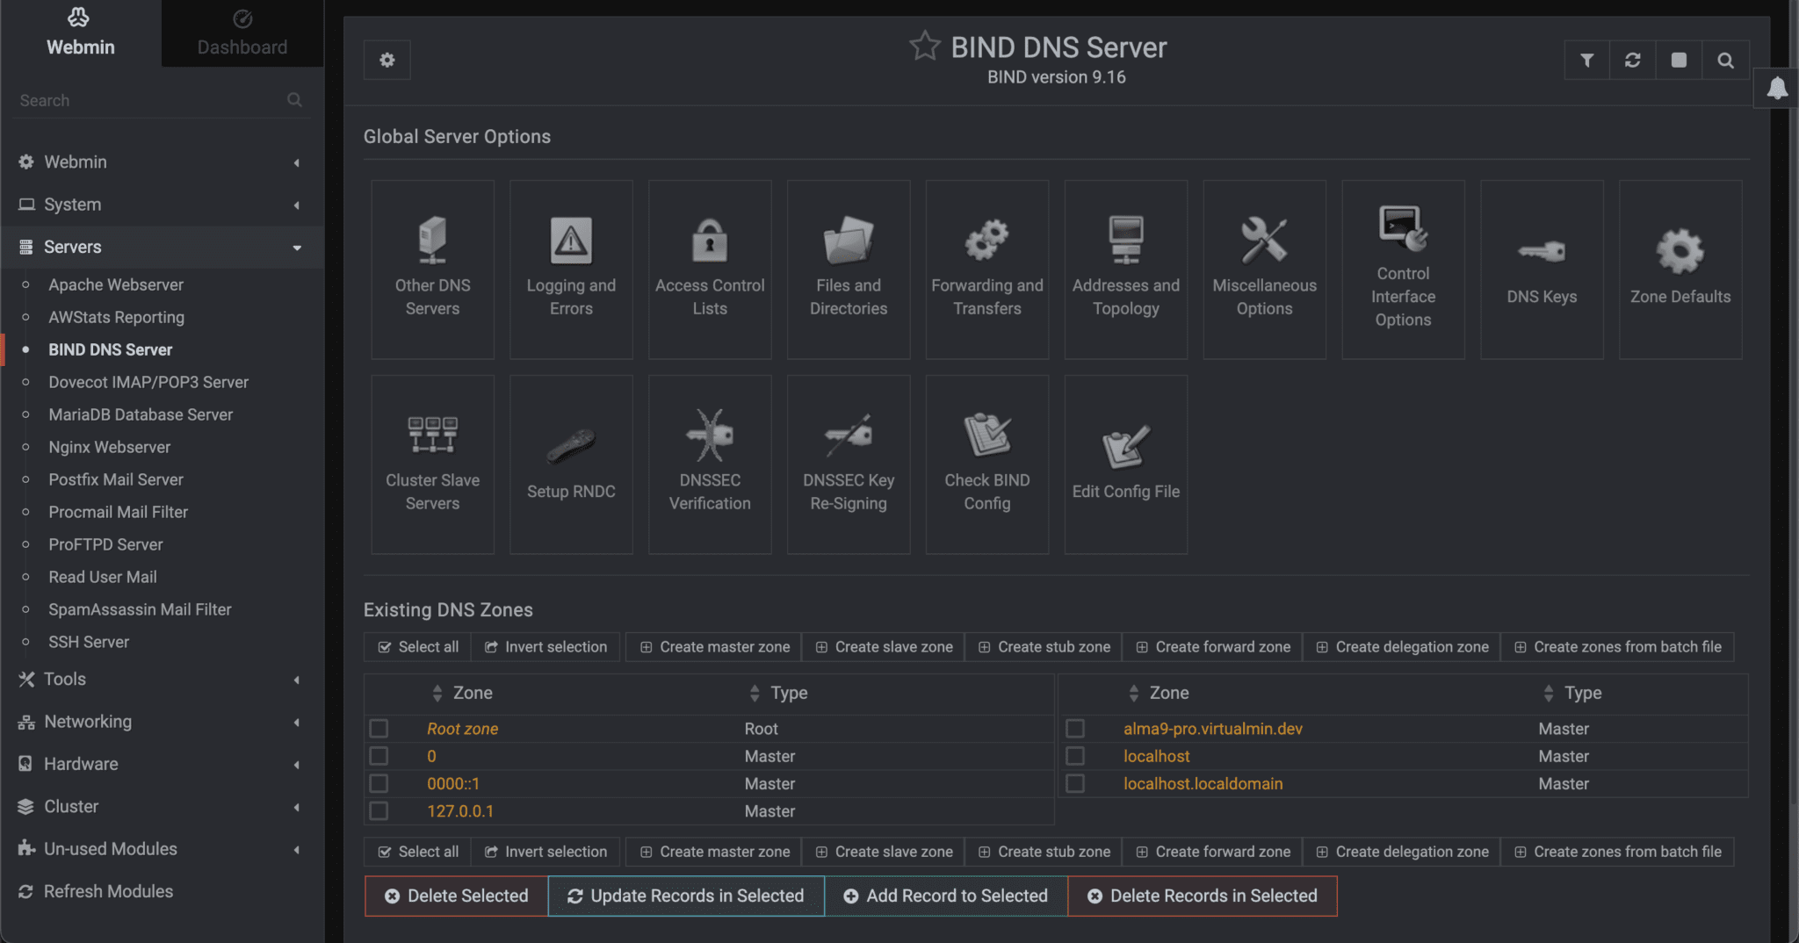
Task: Open Forwarding and Transfers options
Action: tap(987, 270)
